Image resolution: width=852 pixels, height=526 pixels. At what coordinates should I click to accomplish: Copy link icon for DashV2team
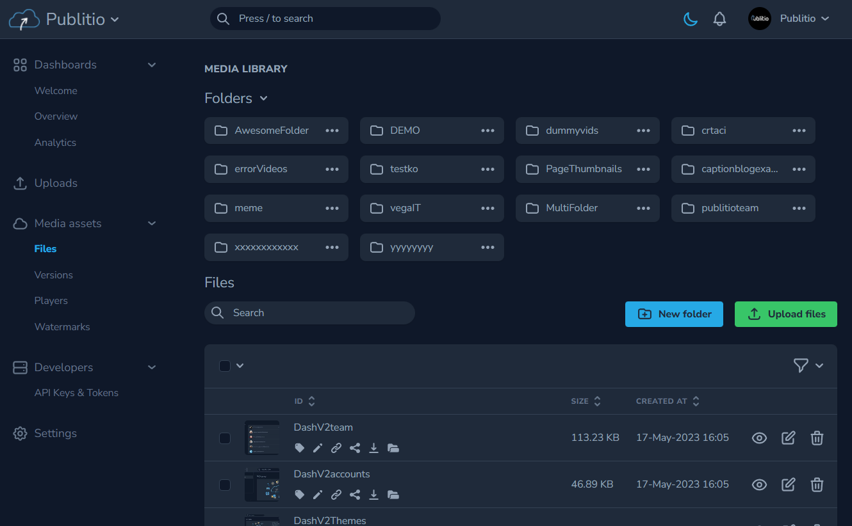click(336, 448)
